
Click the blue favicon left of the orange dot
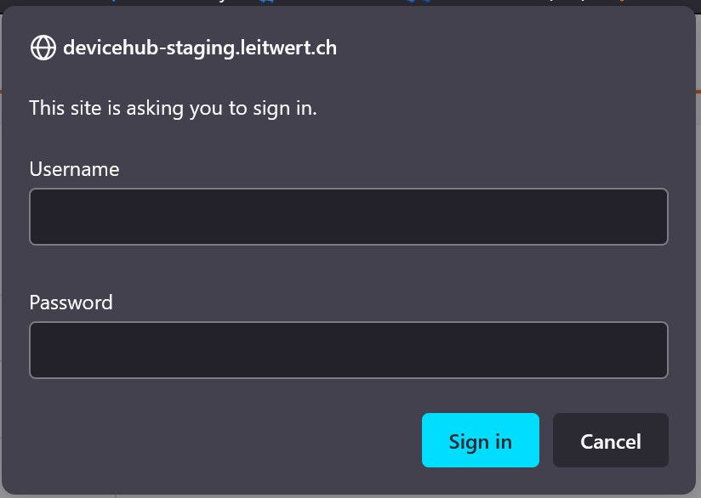(427, 3)
